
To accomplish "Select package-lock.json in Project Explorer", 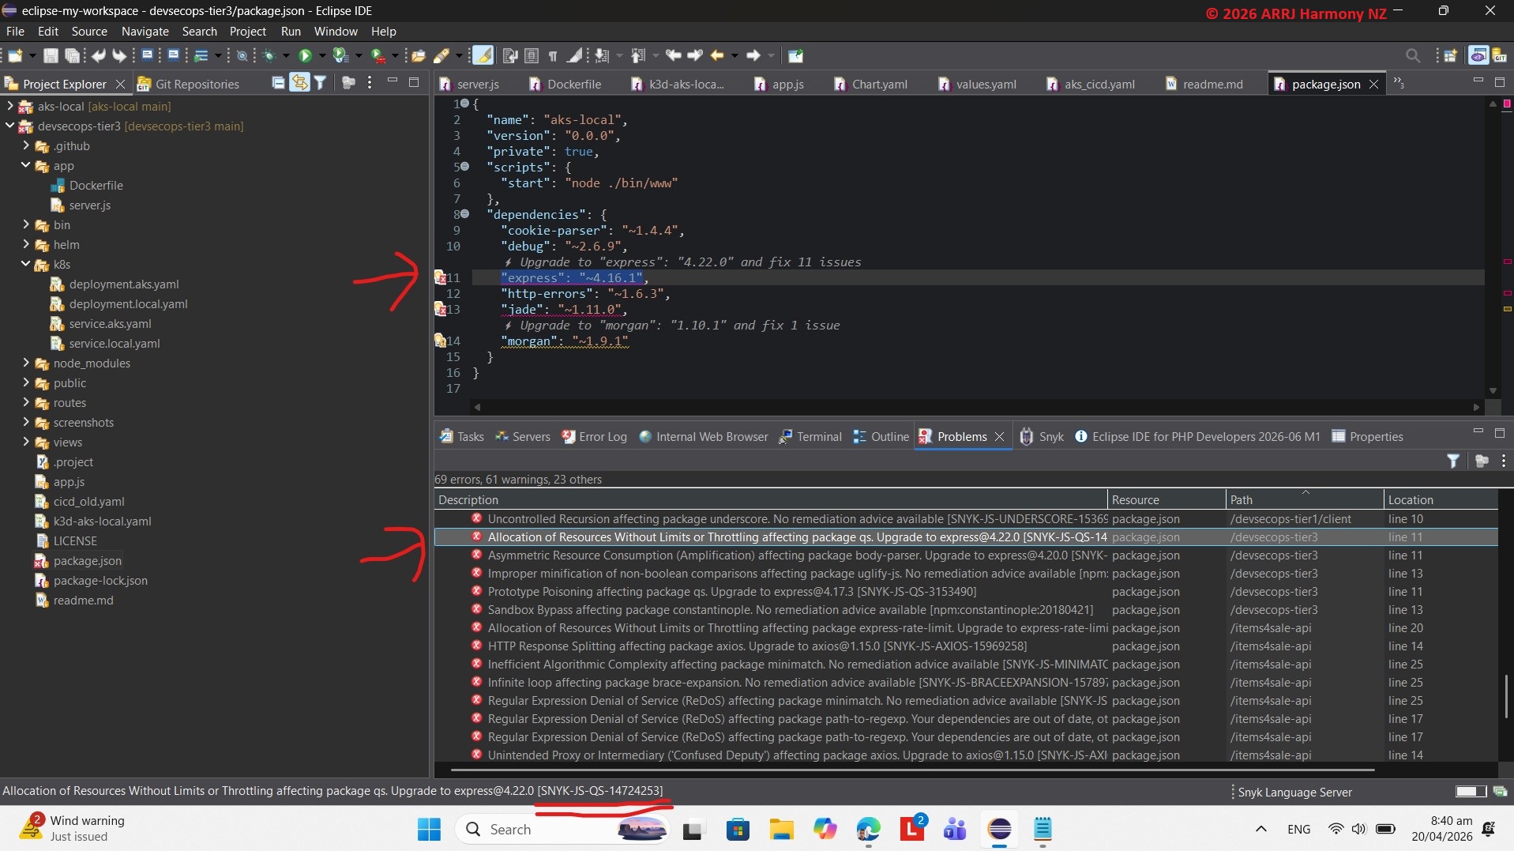I will 100,580.
